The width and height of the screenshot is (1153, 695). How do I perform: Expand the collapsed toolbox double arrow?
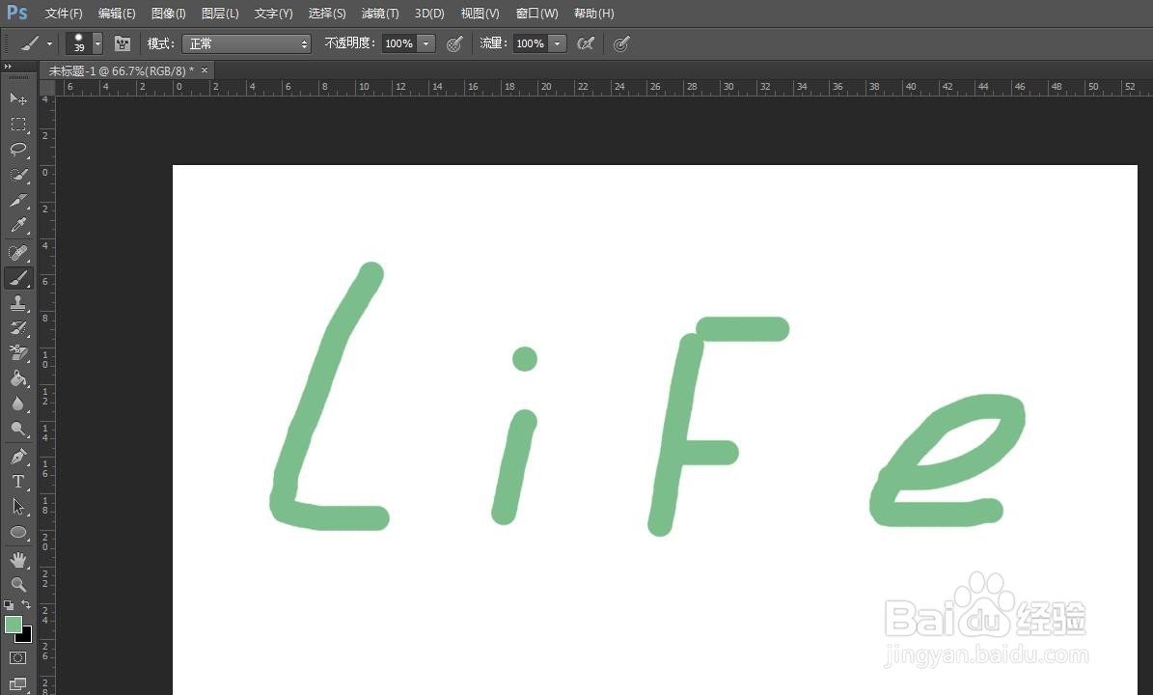tap(8, 67)
